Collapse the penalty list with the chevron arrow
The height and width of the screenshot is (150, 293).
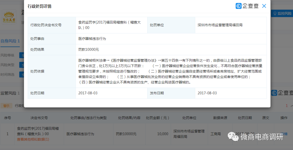point(292,106)
